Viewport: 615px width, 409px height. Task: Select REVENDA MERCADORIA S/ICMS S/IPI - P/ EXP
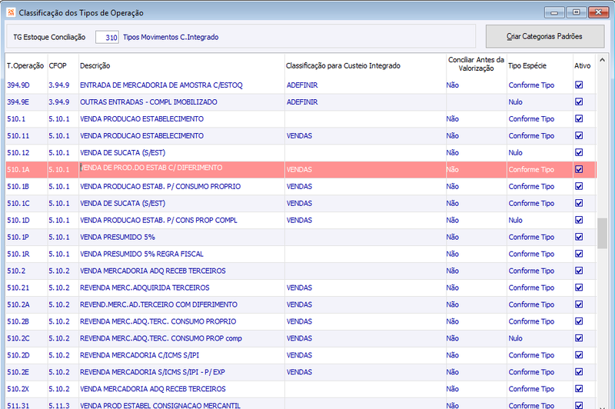[x=152, y=372]
